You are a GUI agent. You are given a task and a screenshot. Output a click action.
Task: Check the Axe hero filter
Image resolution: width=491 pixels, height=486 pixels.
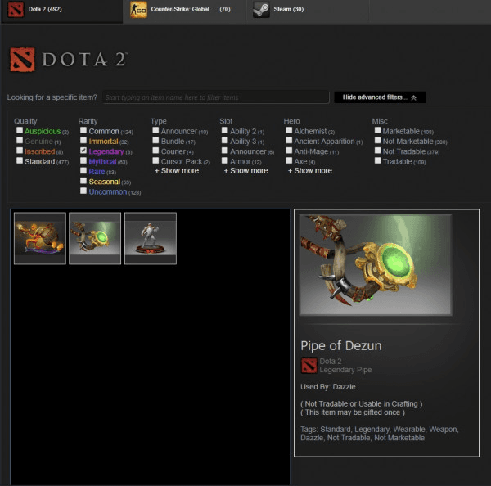point(289,160)
